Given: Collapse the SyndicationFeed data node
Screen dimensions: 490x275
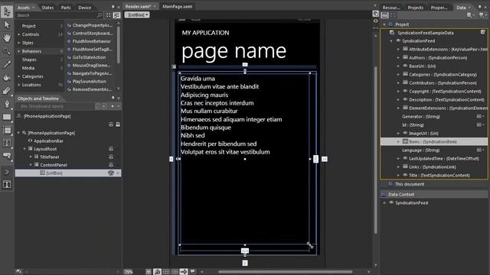Looking at the screenshot, I should [x=391, y=40].
